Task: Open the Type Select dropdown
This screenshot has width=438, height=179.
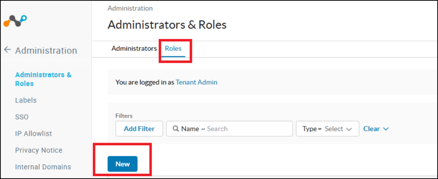Action: 327,129
